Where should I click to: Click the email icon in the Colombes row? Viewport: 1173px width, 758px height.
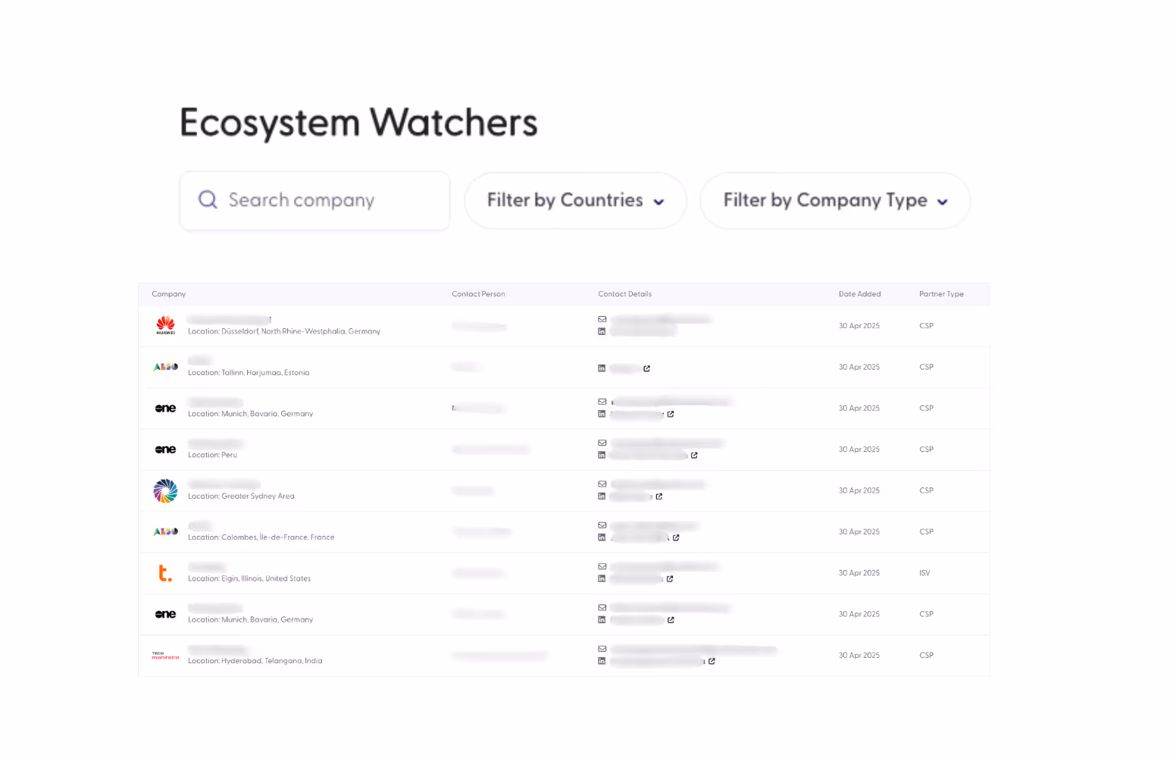(602, 525)
